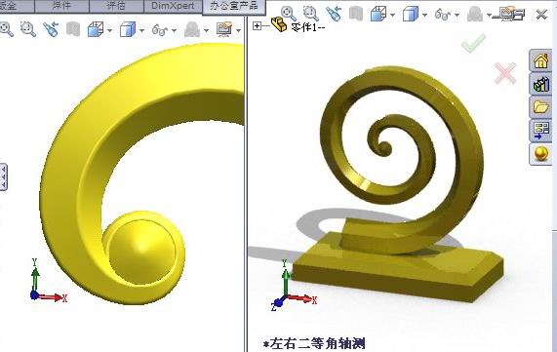
Task: Open Hide/Show Items dropdown arrow in 零件1 viewport
Action: tap(457, 15)
